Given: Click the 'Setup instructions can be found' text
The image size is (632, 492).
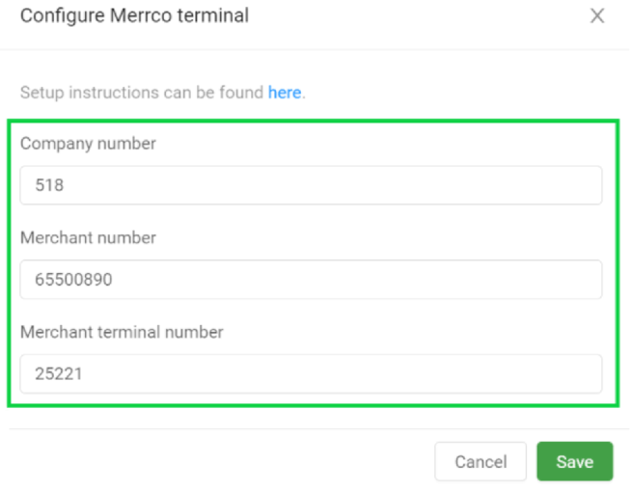Looking at the screenshot, I should pos(142,93).
